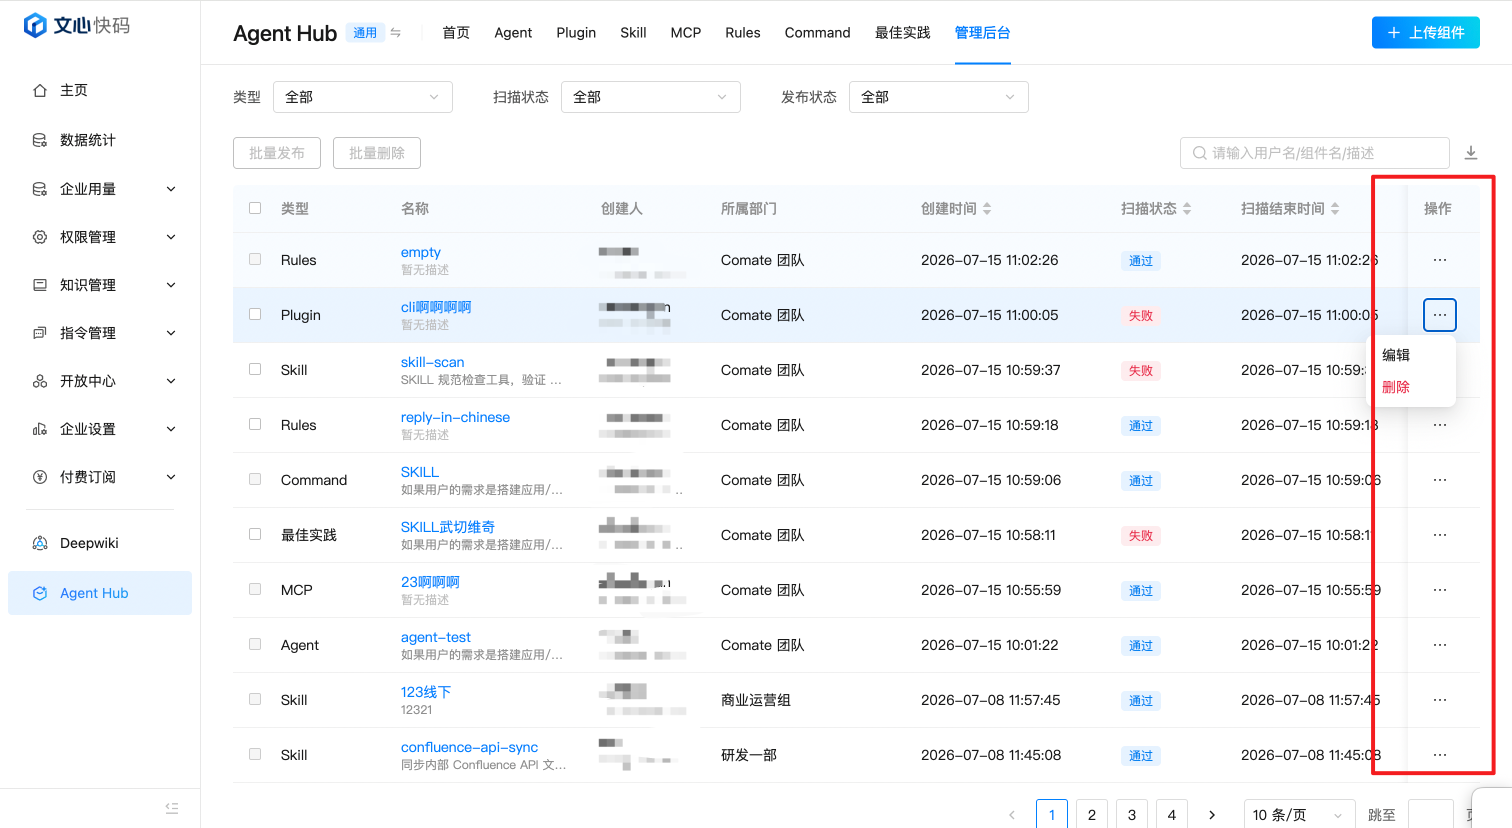Image resolution: width=1512 pixels, height=828 pixels.
Task: Click the 上传组件 button
Action: click(x=1425, y=33)
